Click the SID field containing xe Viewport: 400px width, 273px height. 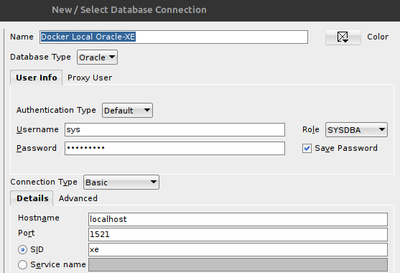pos(238,249)
